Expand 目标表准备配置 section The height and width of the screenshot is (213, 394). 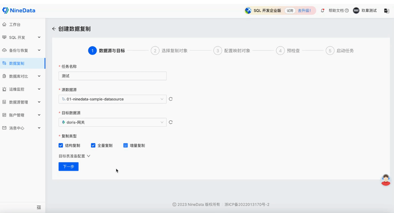[74, 156]
